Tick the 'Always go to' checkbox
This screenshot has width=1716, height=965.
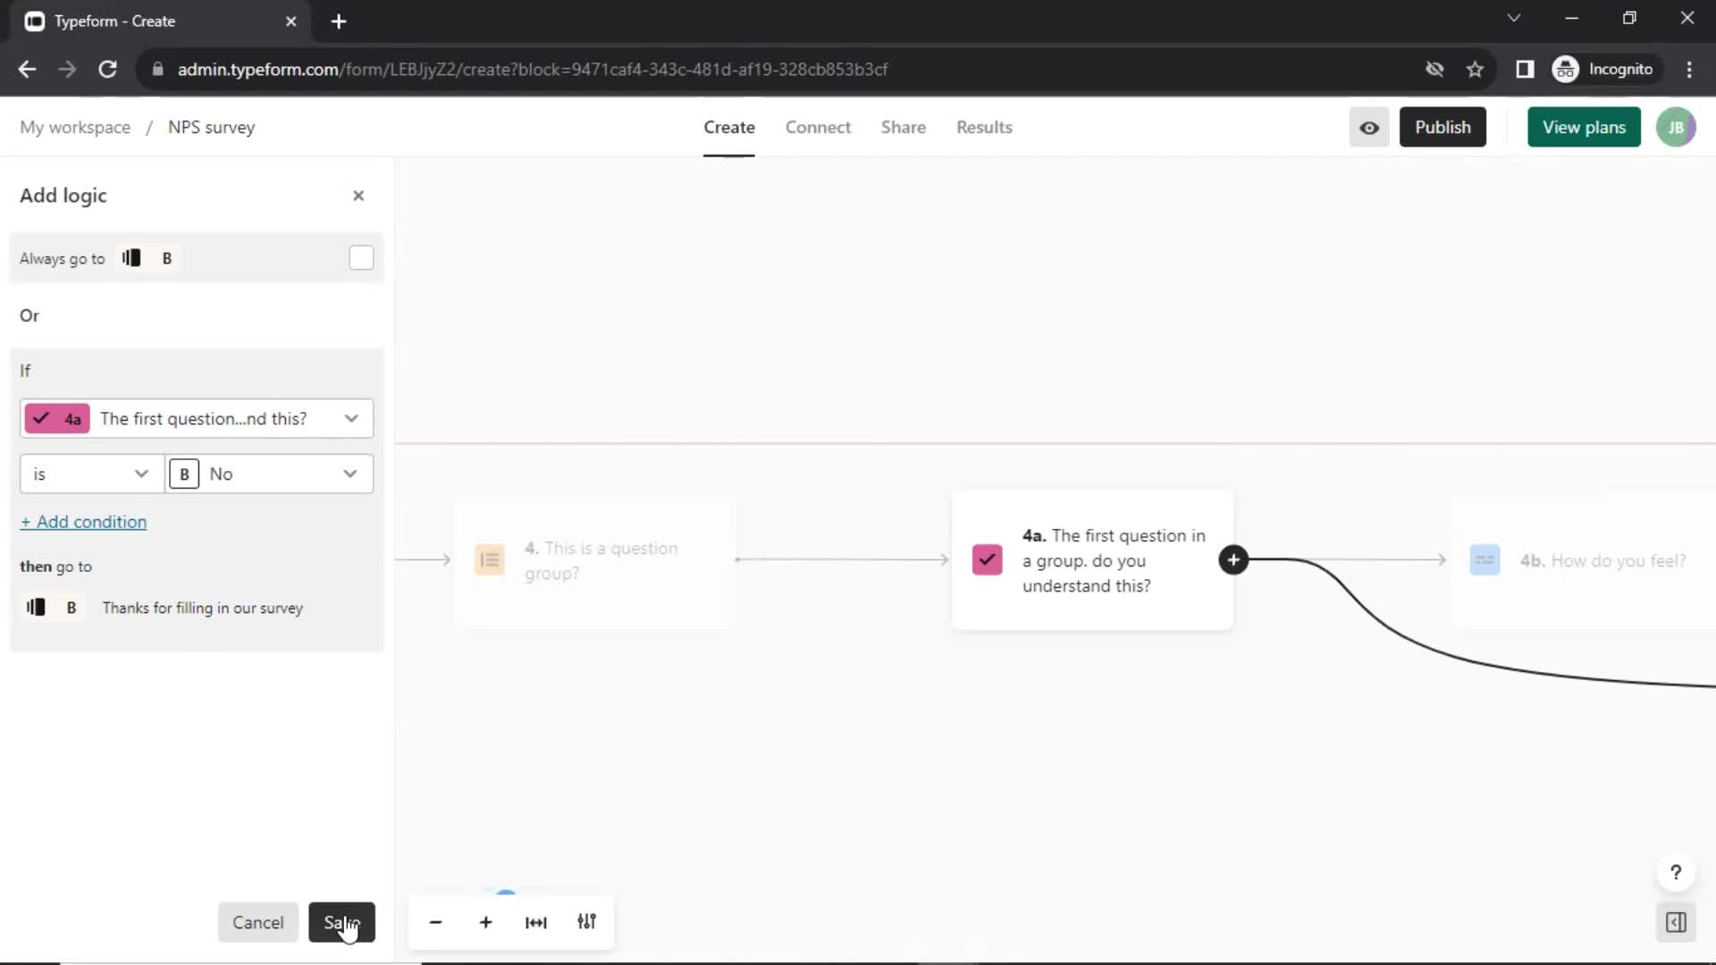click(x=361, y=258)
